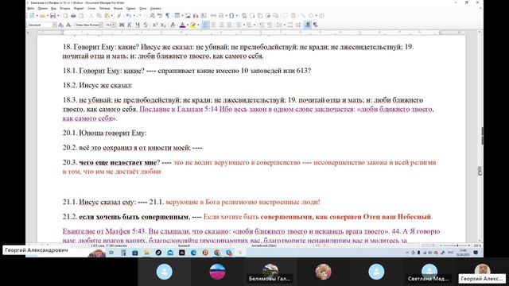The height and width of the screenshot is (286, 509).
Task: Toggle Bold Ж formatting
Action: pos(122,25)
